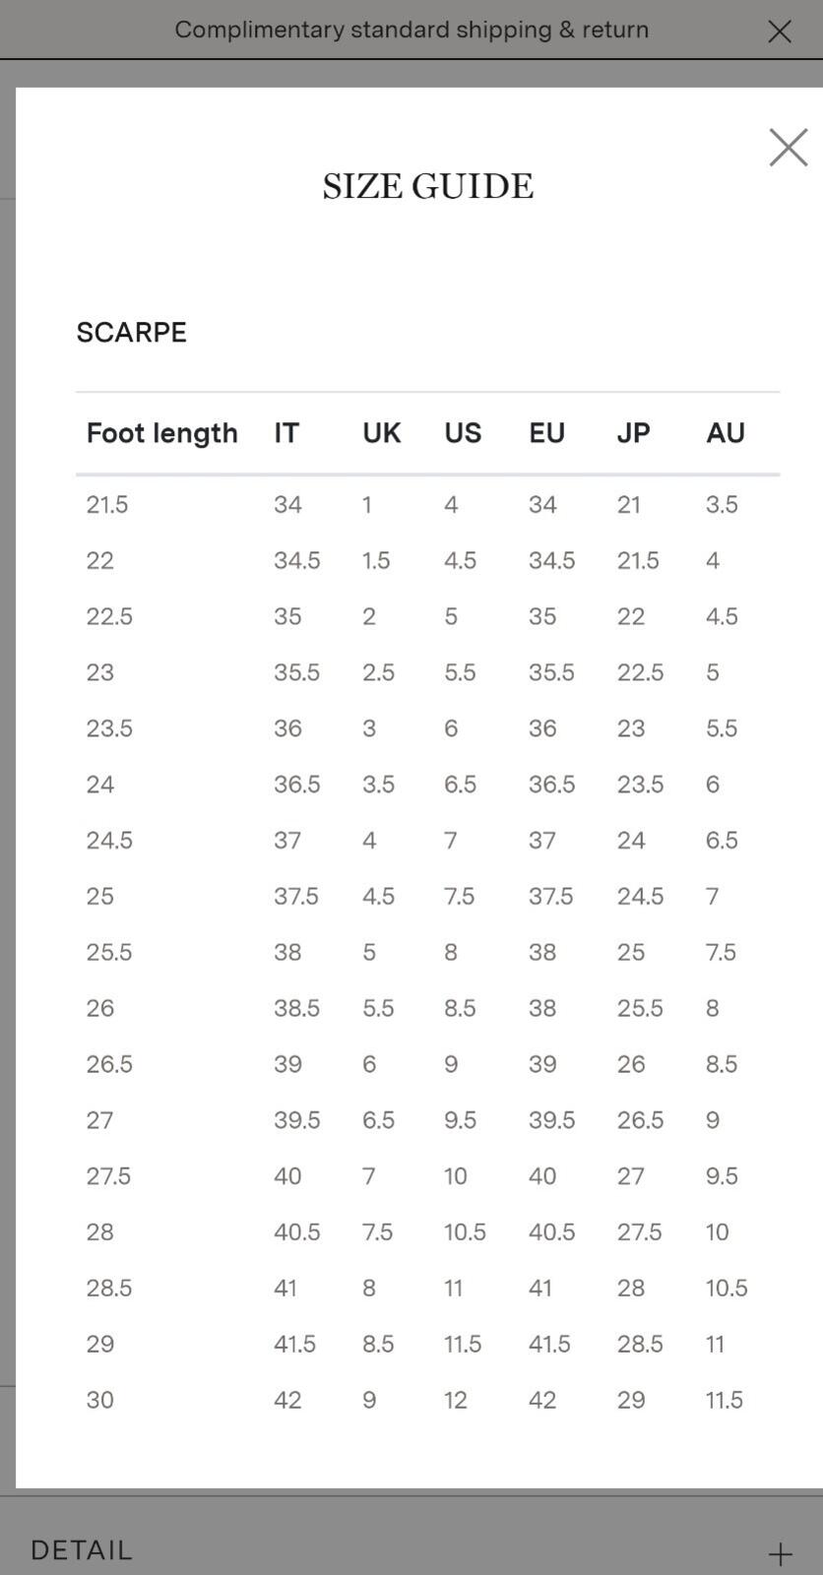823x1575 pixels.
Task: Click AU size 11.5 cell
Action: (725, 1400)
